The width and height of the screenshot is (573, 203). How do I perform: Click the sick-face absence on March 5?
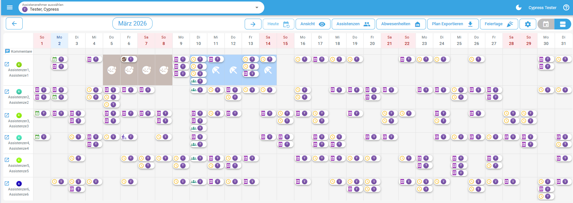point(111,70)
